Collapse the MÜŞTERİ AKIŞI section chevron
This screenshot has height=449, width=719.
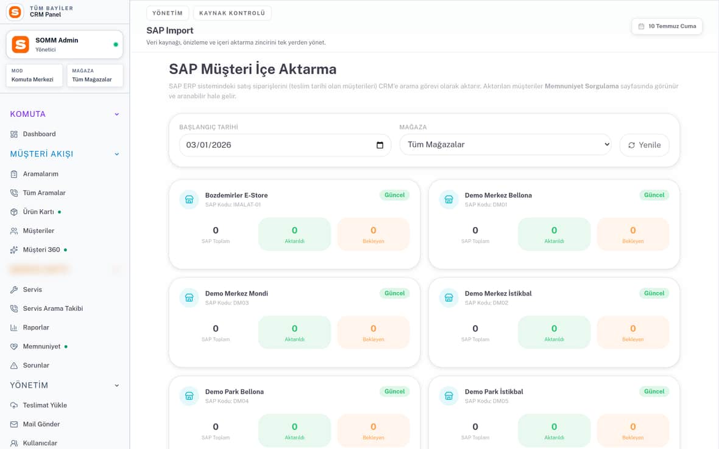tap(117, 155)
